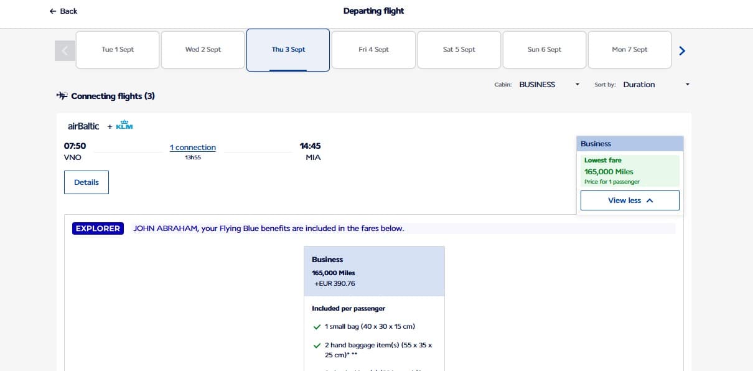753x371 pixels.
Task: Click the +EUR 390.76 fee text
Action: click(x=335, y=283)
